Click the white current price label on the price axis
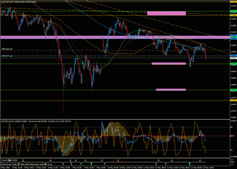 tap(233, 58)
